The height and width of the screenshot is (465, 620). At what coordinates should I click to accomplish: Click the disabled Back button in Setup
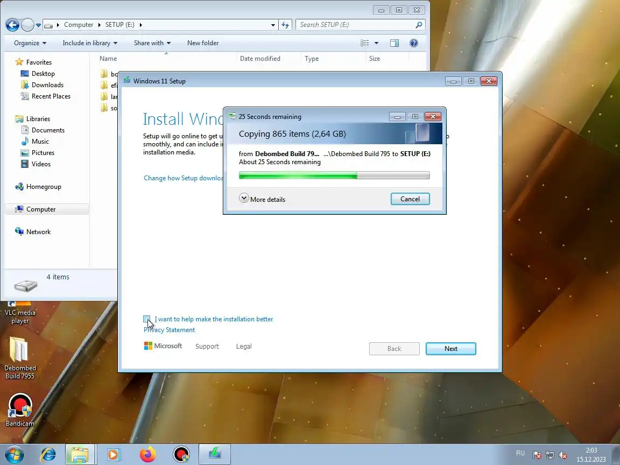(x=394, y=349)
